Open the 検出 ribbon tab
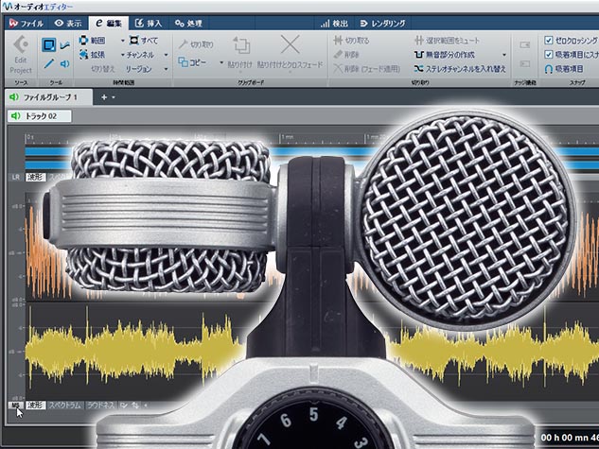The height and width of the screenshot is (449, 599). tap(334, 24)
